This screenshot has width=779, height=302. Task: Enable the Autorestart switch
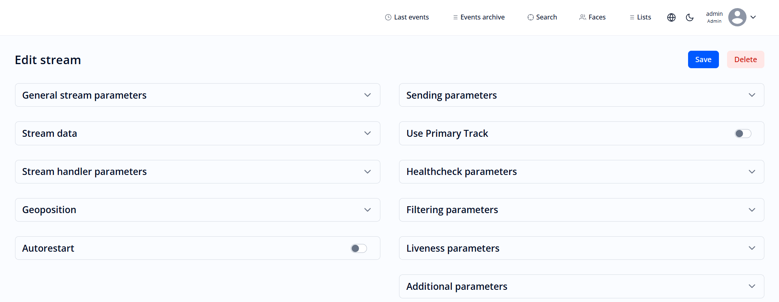359,248
